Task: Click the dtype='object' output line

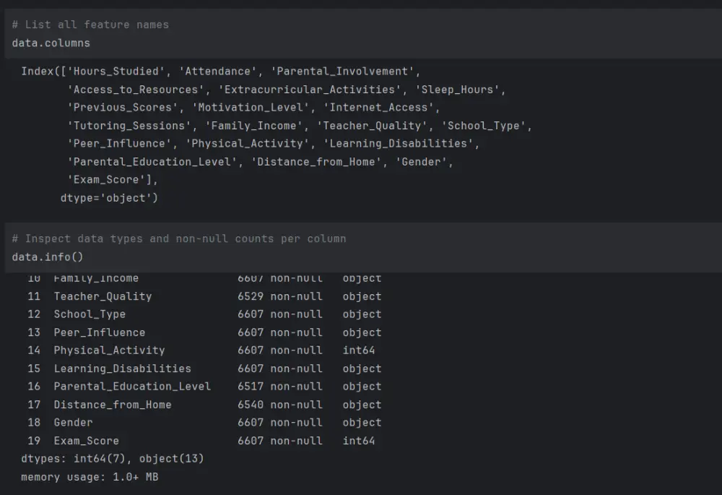Action: coord(109,197)
